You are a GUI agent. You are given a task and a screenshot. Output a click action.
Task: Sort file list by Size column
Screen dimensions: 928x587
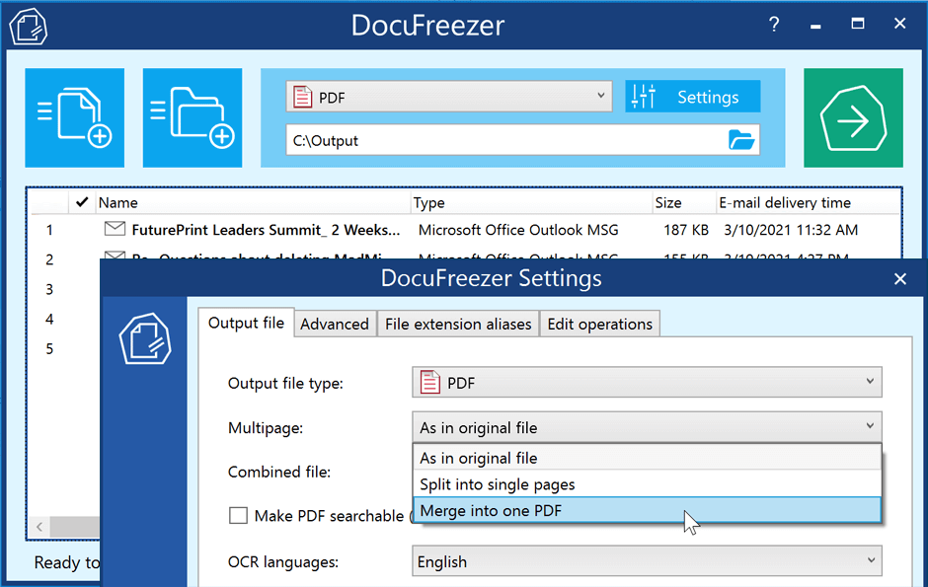click(x=683, y=203)
